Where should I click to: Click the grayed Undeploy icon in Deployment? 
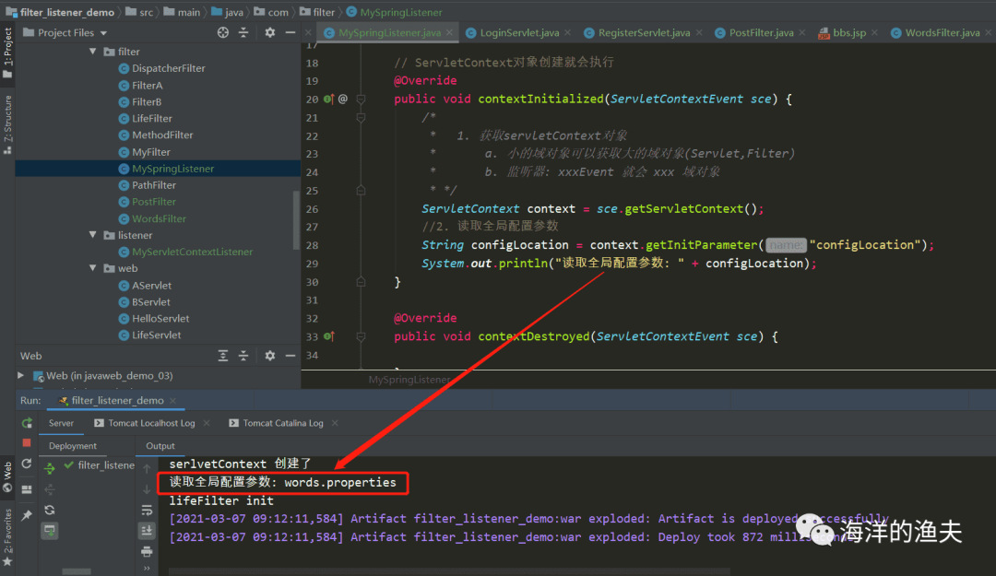point(50,489)
